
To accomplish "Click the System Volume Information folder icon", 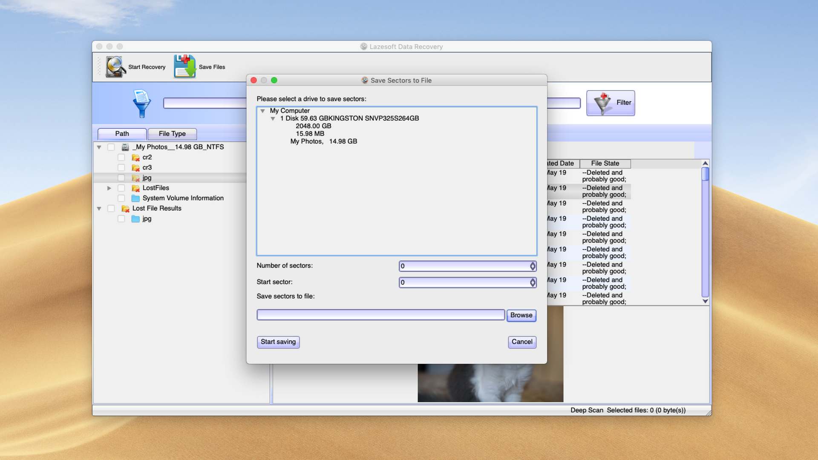I will coord(135,198).
